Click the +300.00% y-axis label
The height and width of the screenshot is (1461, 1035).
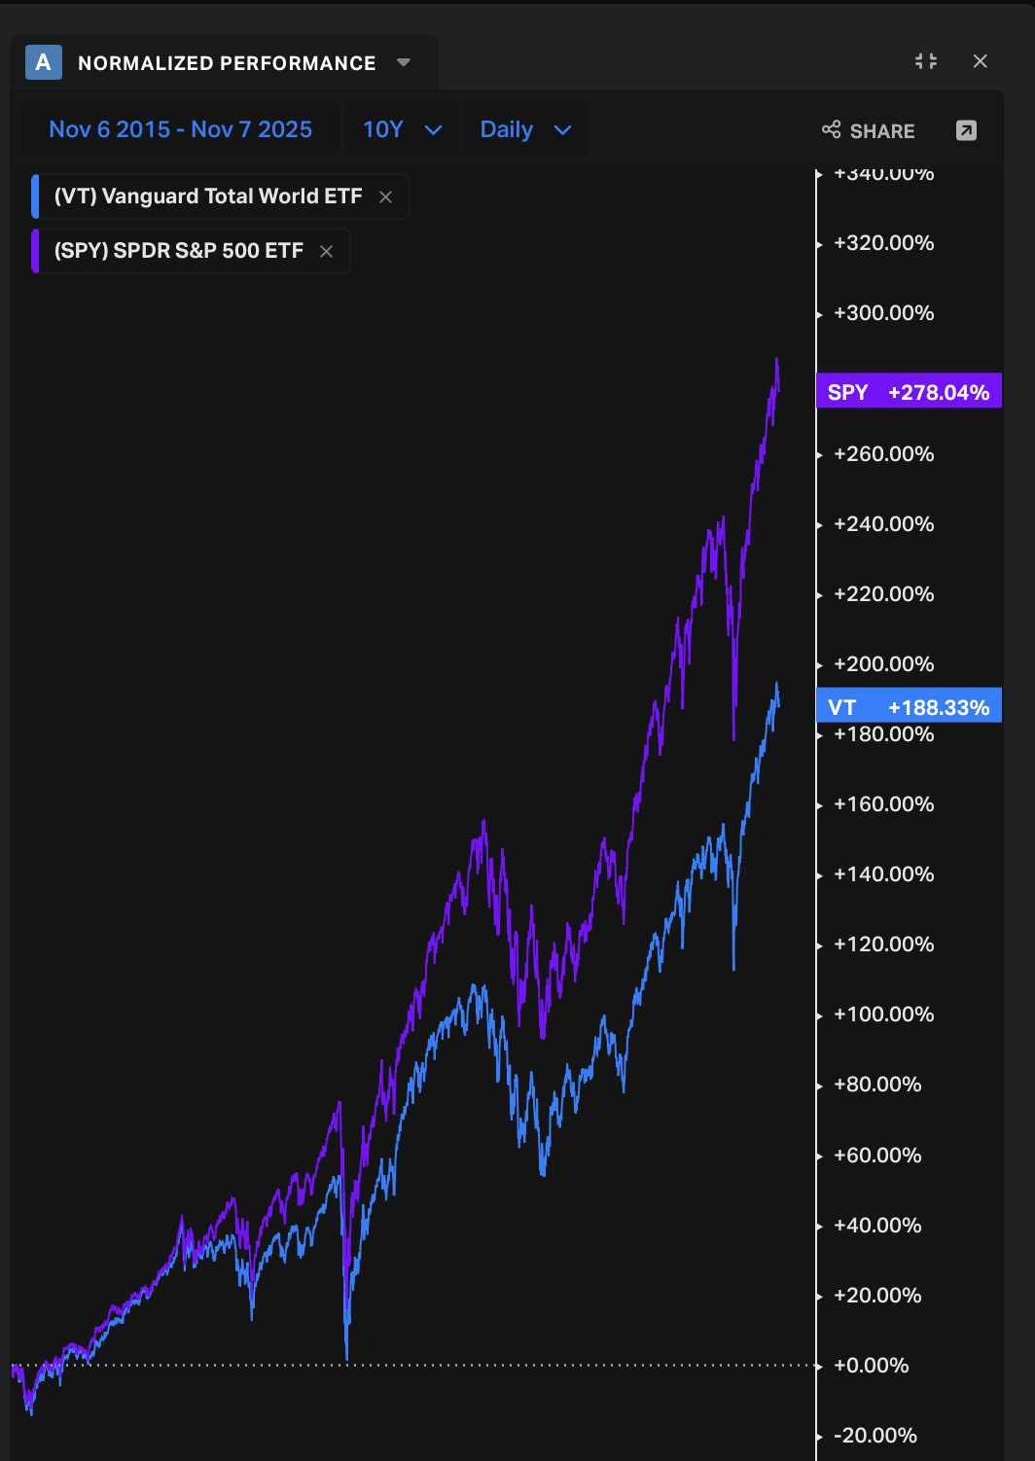point(883,313)
